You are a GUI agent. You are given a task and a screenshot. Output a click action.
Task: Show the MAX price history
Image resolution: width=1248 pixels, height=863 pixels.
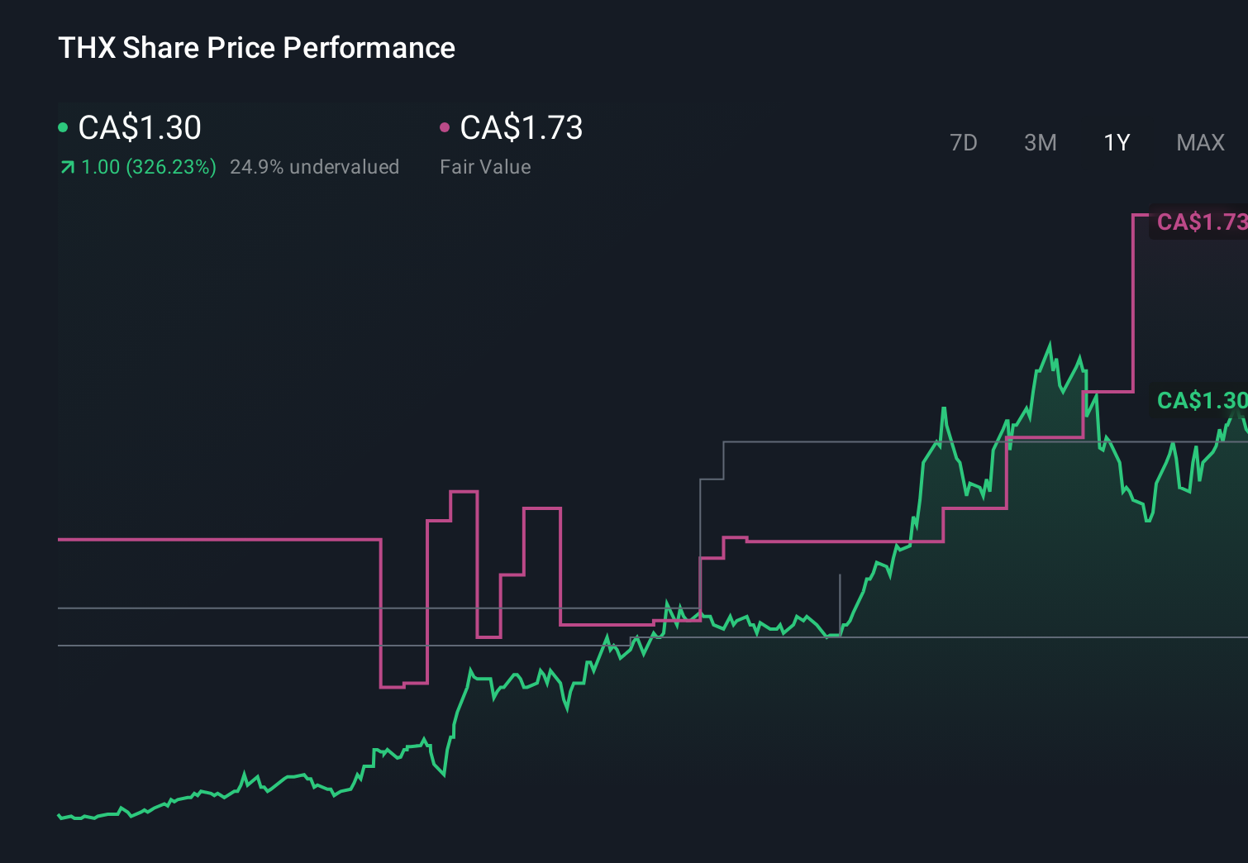(x=1200, y=143)
